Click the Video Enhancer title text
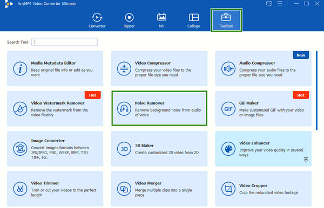Screen dimensions: 324x208 click(254, 143)
